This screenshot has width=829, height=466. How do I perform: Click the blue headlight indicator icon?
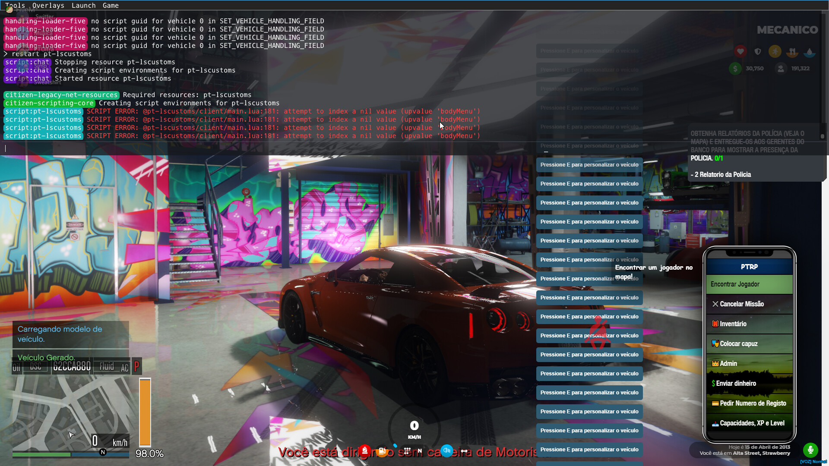pos(447,450)
